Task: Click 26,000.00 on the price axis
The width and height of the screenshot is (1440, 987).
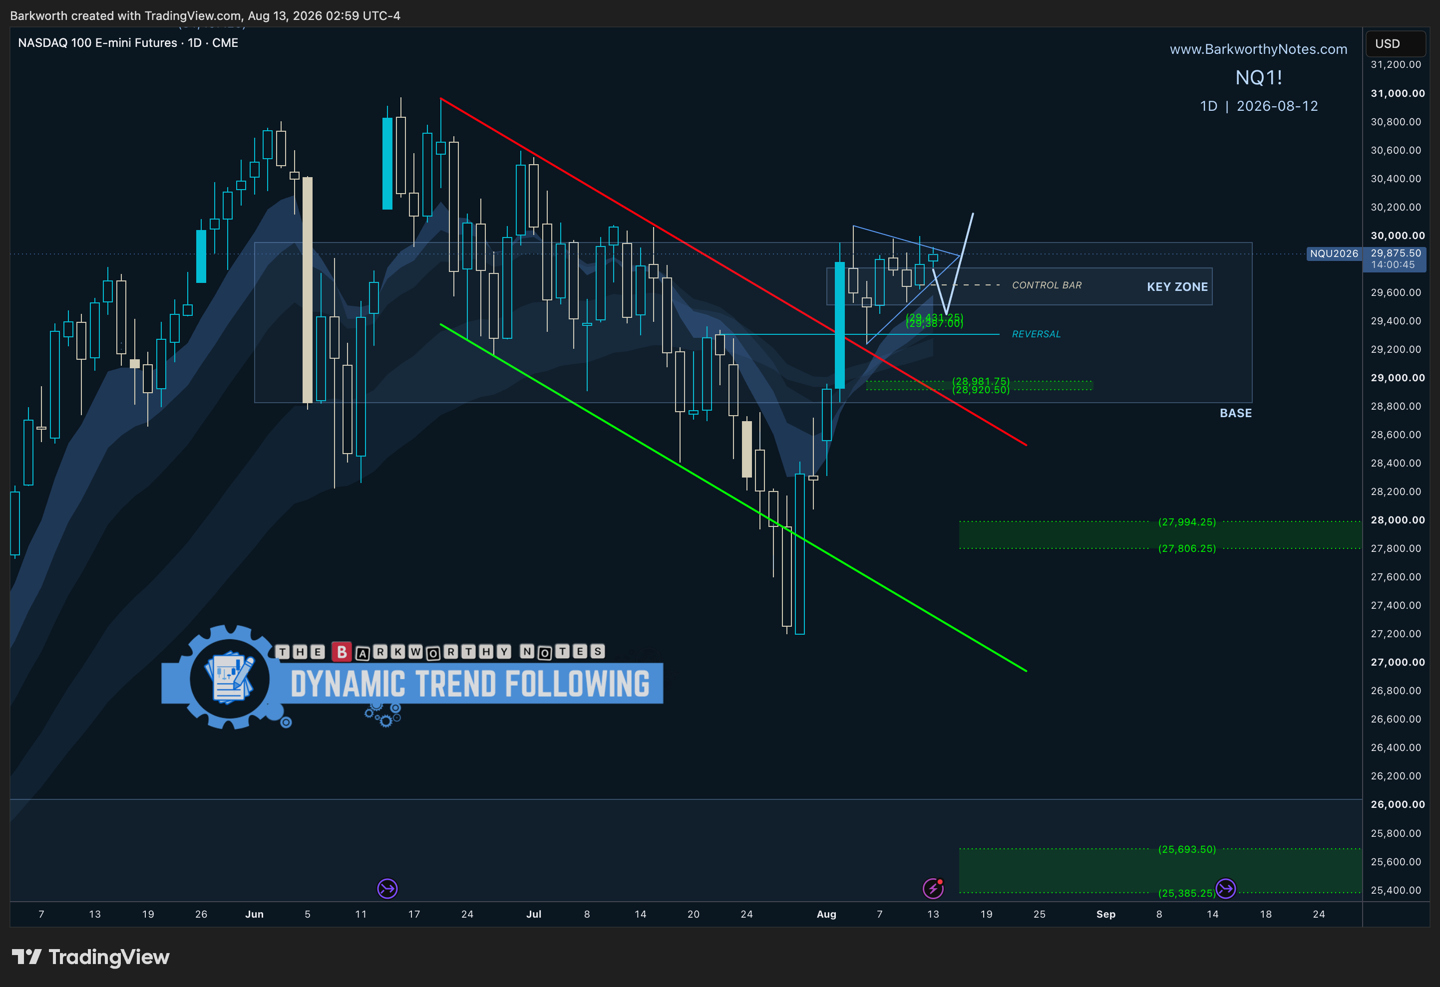Action: point(1397,804)
